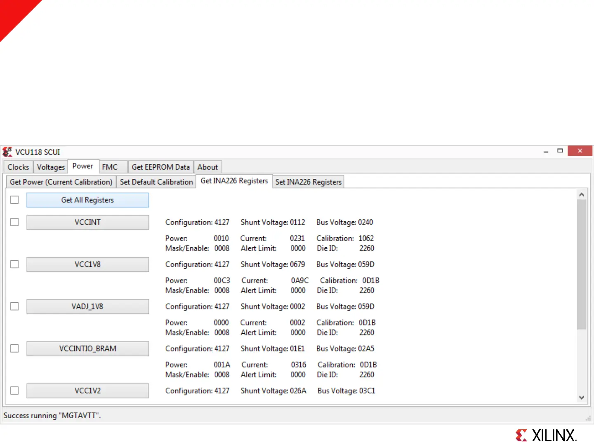Screen dimensions: 594x445
Task: Click the VCCINTIO_BRAM Power value 001A
Action: [x=222, y=365]
